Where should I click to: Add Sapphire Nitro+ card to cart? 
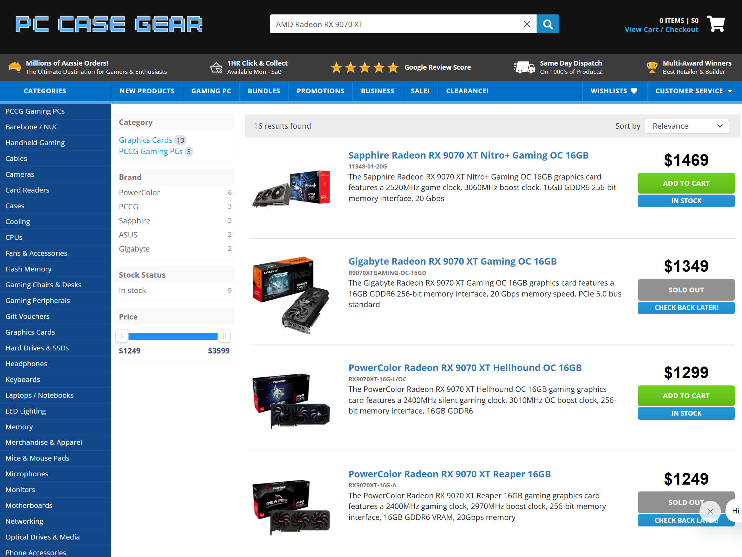[x=686, y=183]
